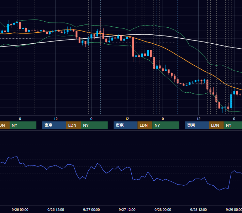Click the 東京 session label for 9/26

[x=54, y=125]
